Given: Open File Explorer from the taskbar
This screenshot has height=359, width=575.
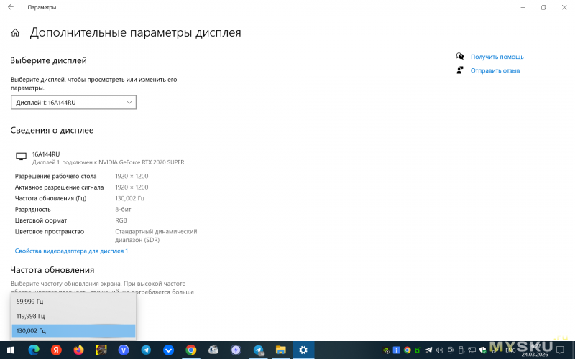Looking at the screenshot, I should 281,350.
